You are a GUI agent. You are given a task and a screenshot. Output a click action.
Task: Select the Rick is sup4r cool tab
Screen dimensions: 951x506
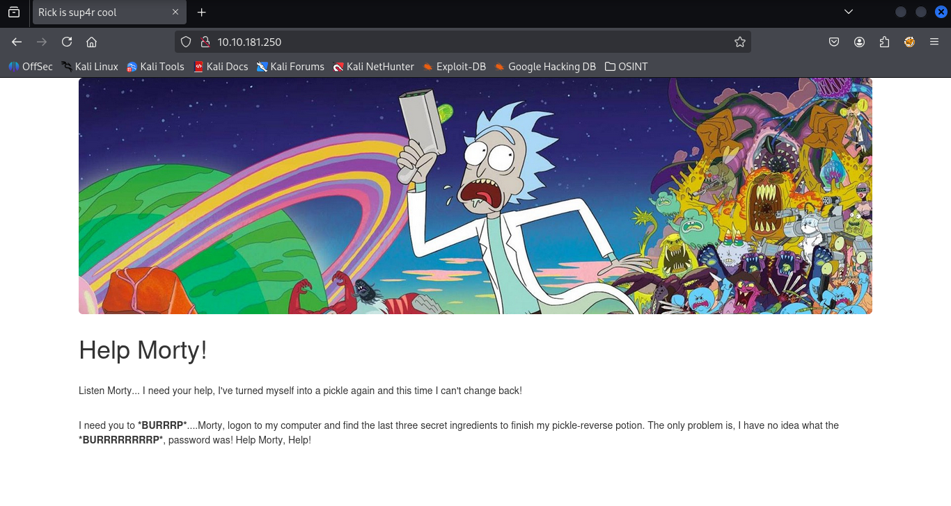pyautogui.click(x=97, y=13)
